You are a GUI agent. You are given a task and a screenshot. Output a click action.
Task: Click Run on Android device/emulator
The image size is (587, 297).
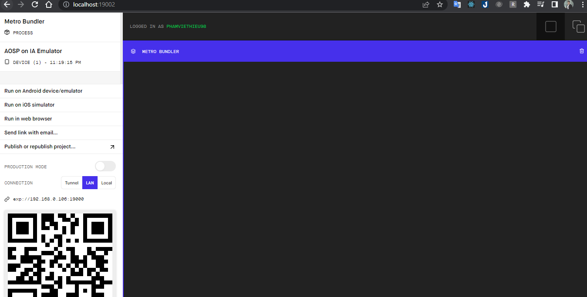pos(43,91)
